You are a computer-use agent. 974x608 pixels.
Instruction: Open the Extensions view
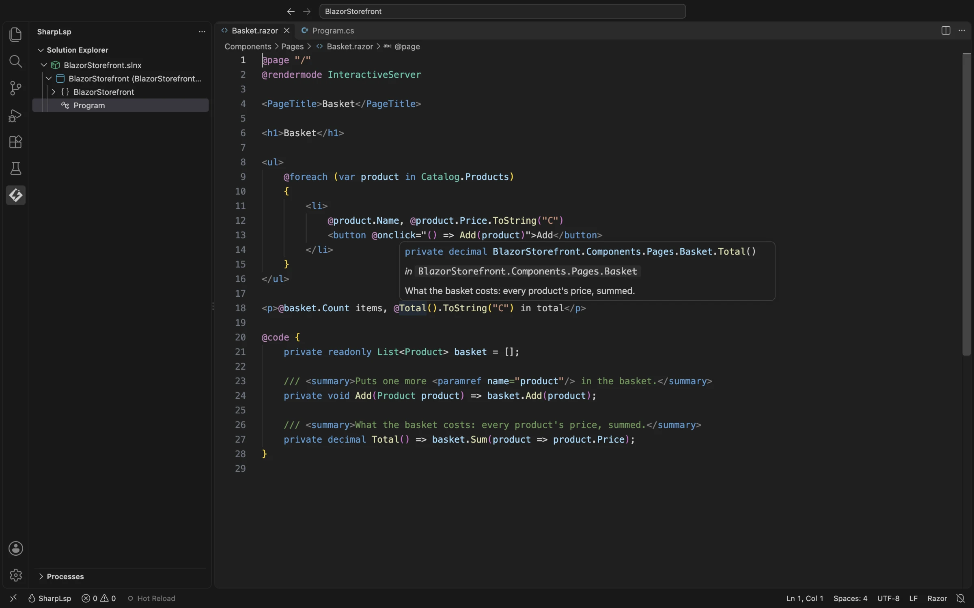pyautogui.click(x=15, y=142)
